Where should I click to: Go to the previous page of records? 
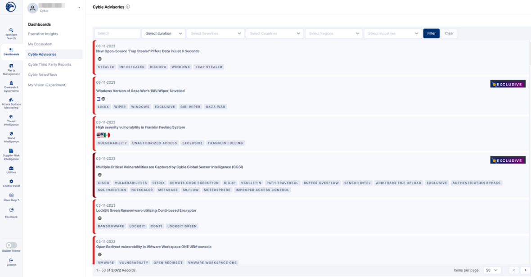pyautogui.click(x=514, y=270)
